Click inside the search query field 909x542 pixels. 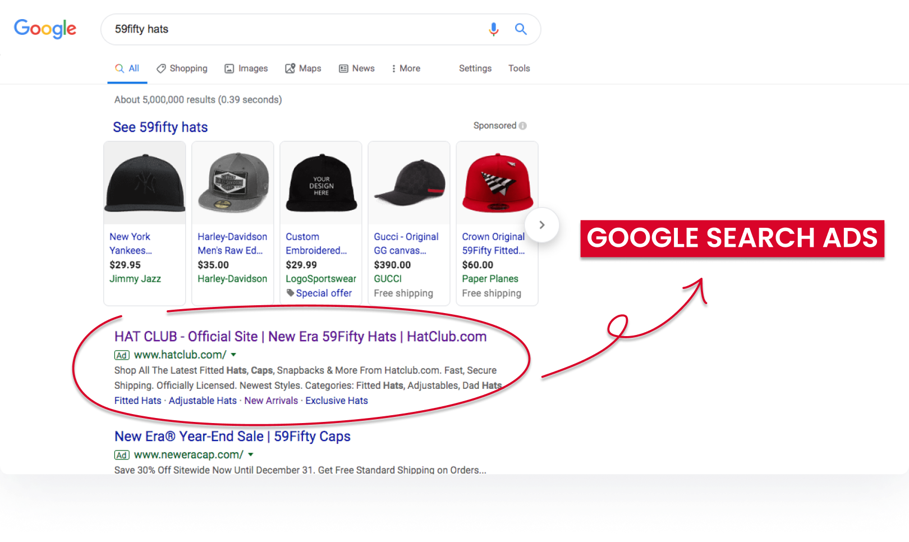coord(281,29)
